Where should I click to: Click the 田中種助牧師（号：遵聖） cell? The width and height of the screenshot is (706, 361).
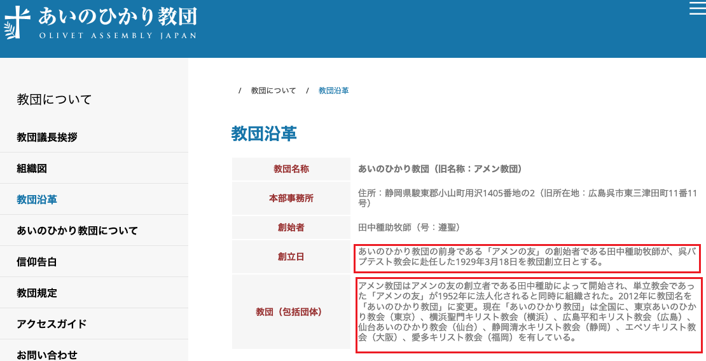pyautogui.click(x=409, y=228)
